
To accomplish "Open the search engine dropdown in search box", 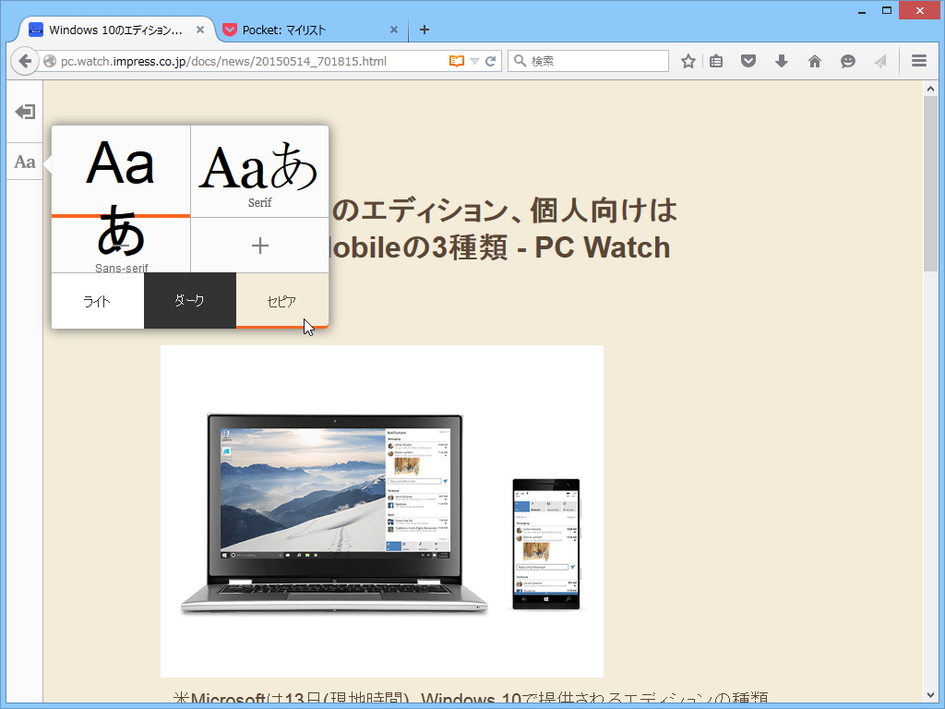I will 520,60.
